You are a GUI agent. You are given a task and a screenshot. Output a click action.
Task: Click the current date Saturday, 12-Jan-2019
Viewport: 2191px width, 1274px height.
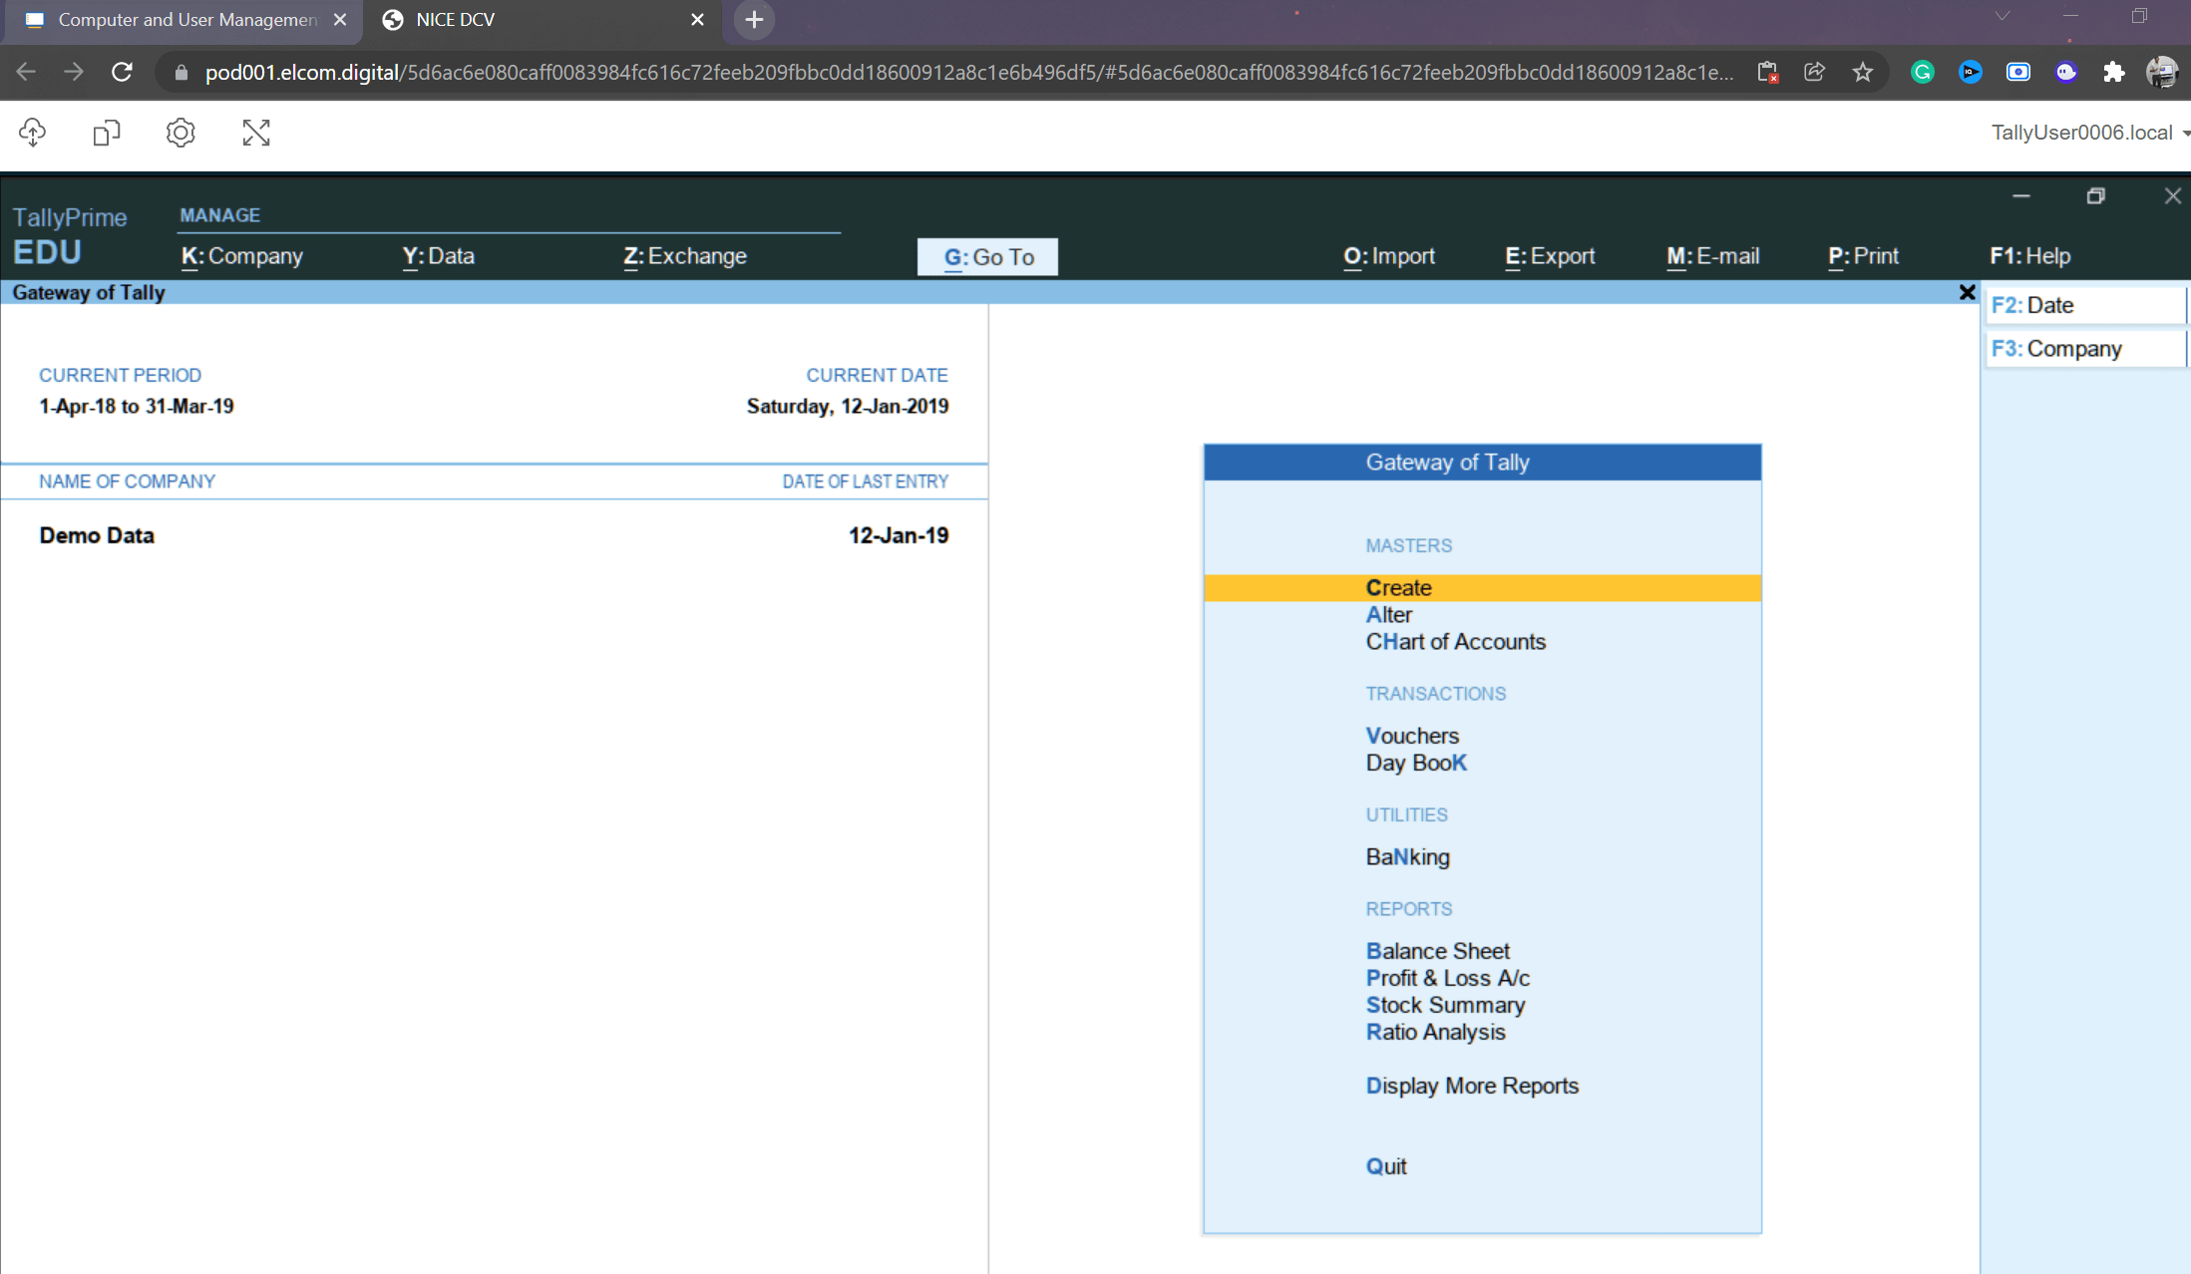(x=848, y=407)
